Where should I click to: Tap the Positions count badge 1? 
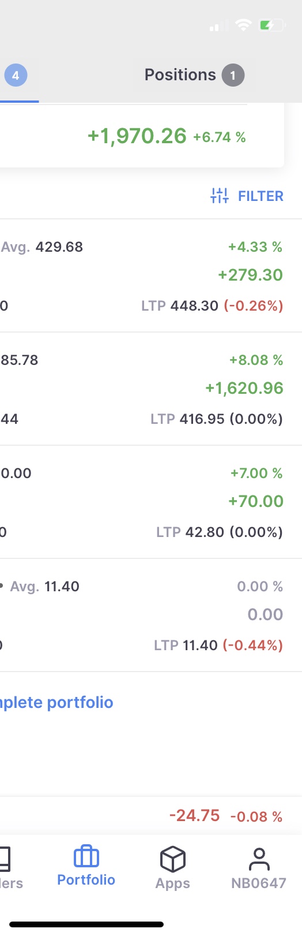tap(233, 75)
